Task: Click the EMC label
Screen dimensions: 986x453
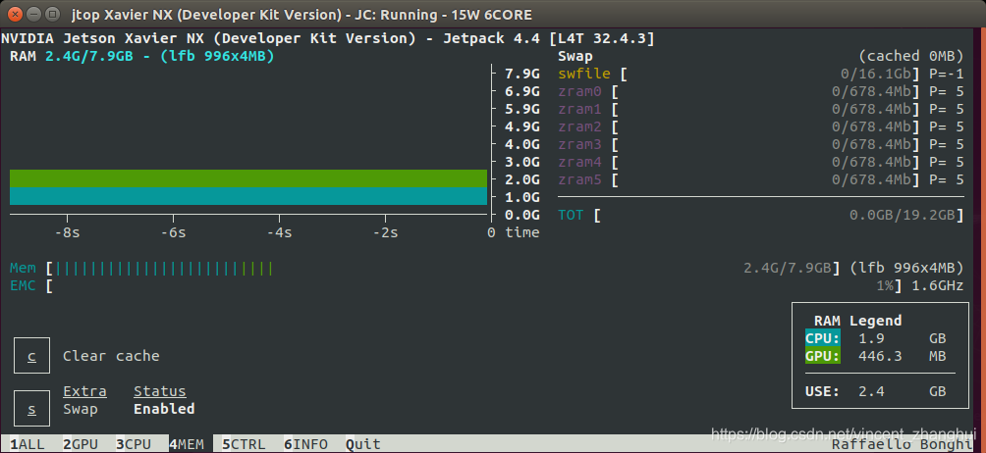Action: [x=23, y=286]
